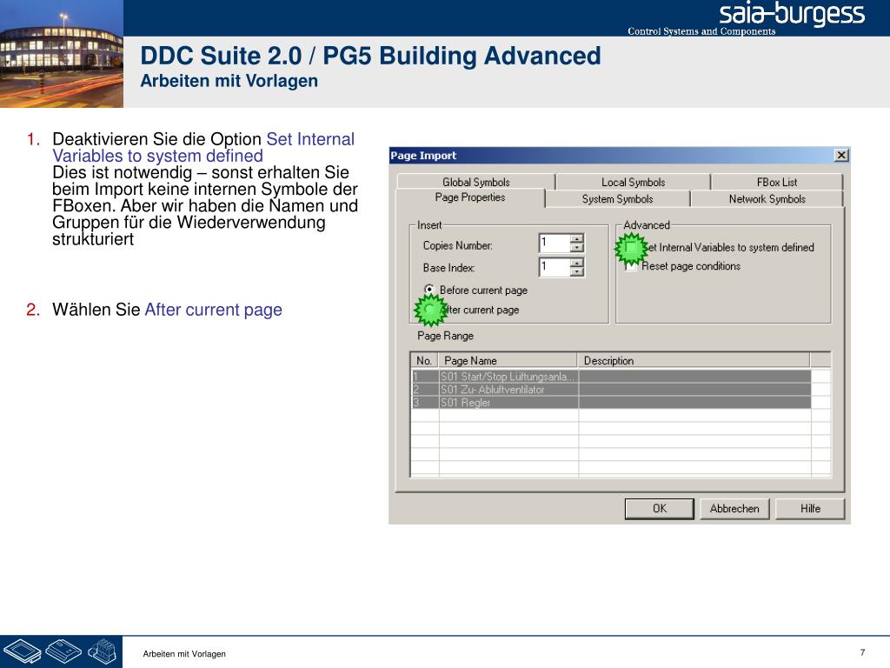Open the Global Symbols tab
This screenshot has height=668, width=890.
coord(475,182)
